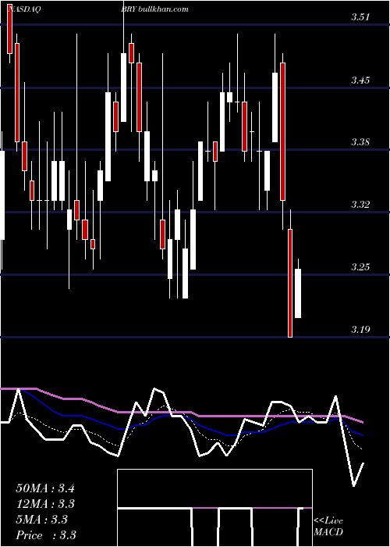390x547 pixels.
Task: Click the BRY bullkhan.com title text
Action: (x=155, y=9)
